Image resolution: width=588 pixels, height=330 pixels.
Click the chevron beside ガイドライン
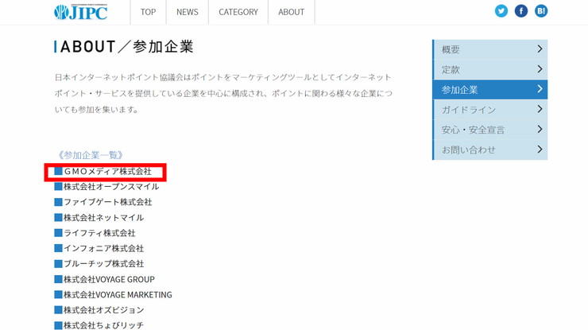click(x=540, y=109)
